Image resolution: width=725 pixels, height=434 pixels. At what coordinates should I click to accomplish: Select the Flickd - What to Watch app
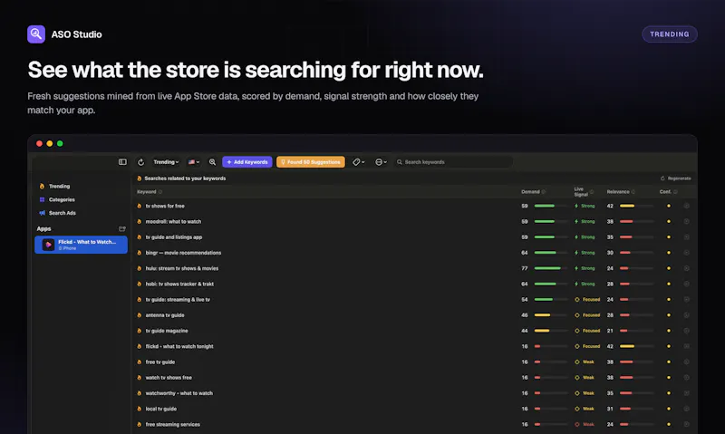pos(81,245)
